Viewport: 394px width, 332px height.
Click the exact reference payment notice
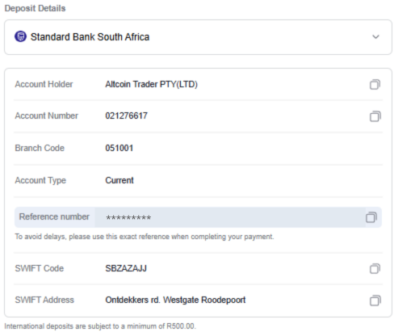pos(145,237)
